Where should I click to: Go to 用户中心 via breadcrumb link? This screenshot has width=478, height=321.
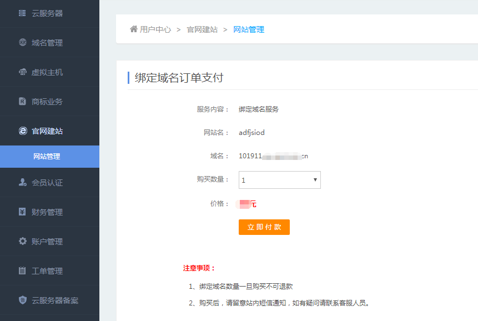coord(155,29)
